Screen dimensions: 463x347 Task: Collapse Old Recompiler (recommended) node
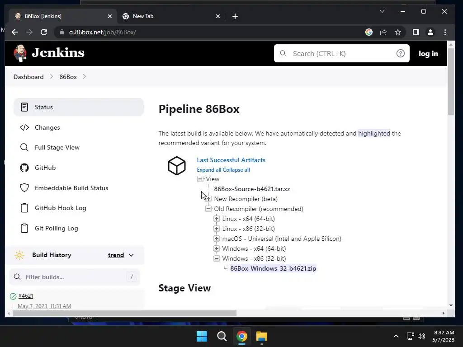(x=208, y=209)
